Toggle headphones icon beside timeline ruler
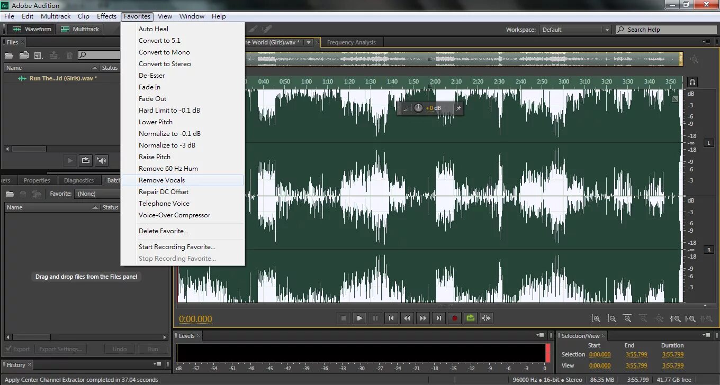720x385 pixels. [x=692, y=82]
